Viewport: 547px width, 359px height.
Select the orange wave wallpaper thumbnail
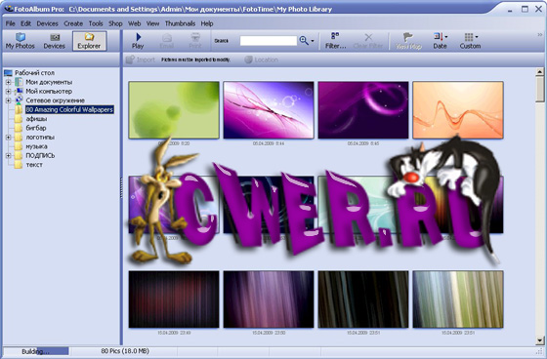[458, 110]
